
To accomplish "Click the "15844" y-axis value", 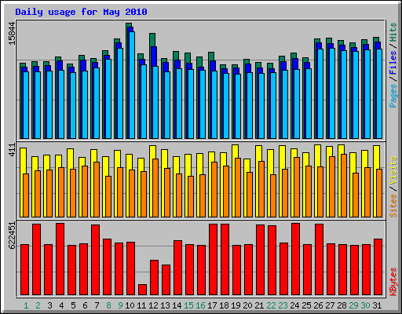I will pos(12,34).
